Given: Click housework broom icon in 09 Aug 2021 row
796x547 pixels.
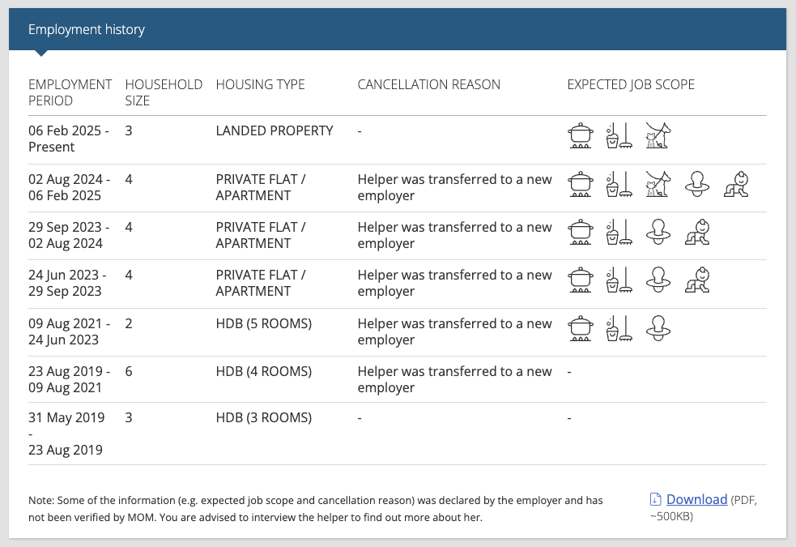Looking at the screenshot, I should tap(619, 329).
